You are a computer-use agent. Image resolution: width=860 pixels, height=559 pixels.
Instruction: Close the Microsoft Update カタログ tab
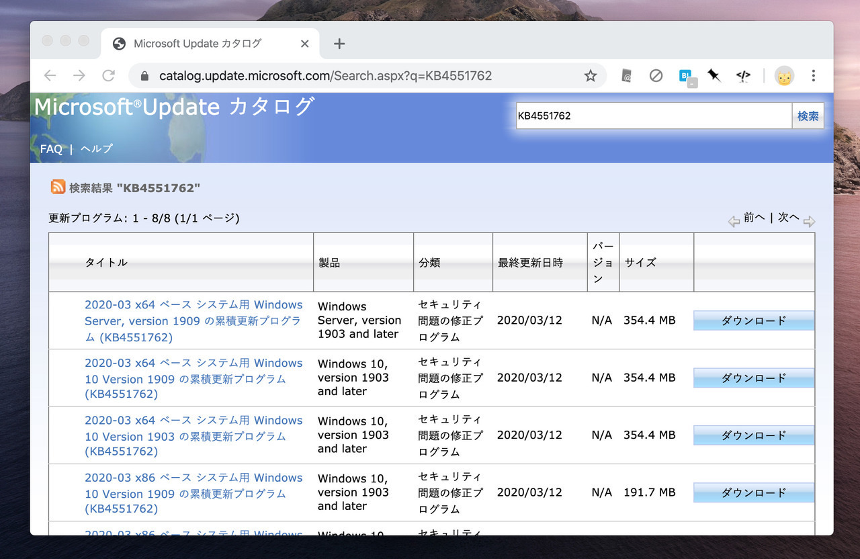pyautogui.click(x=304, y=44)
